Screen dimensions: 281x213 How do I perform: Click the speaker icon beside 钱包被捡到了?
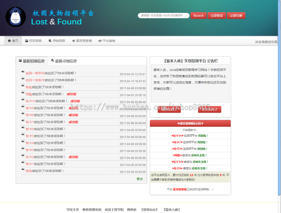pos(23,86)
